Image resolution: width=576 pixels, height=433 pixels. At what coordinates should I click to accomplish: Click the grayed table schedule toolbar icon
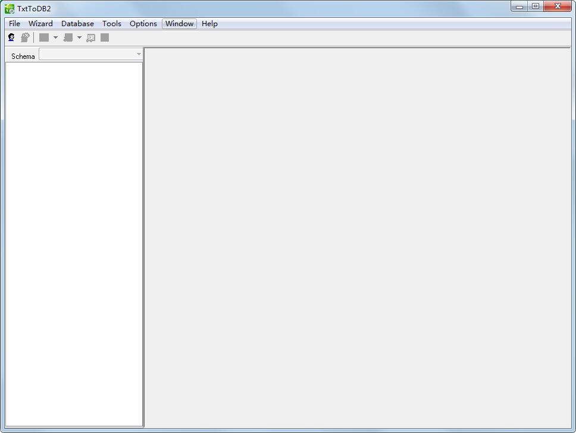90,38
